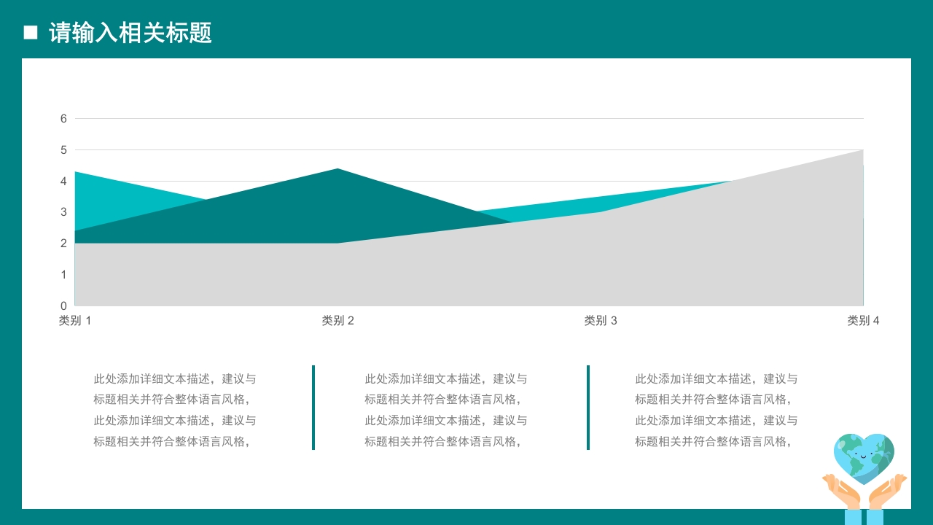Image resolution: width=933 pixels, height=525 pixels.
Task: Click into the middle description text block
Action: (446, 410)
